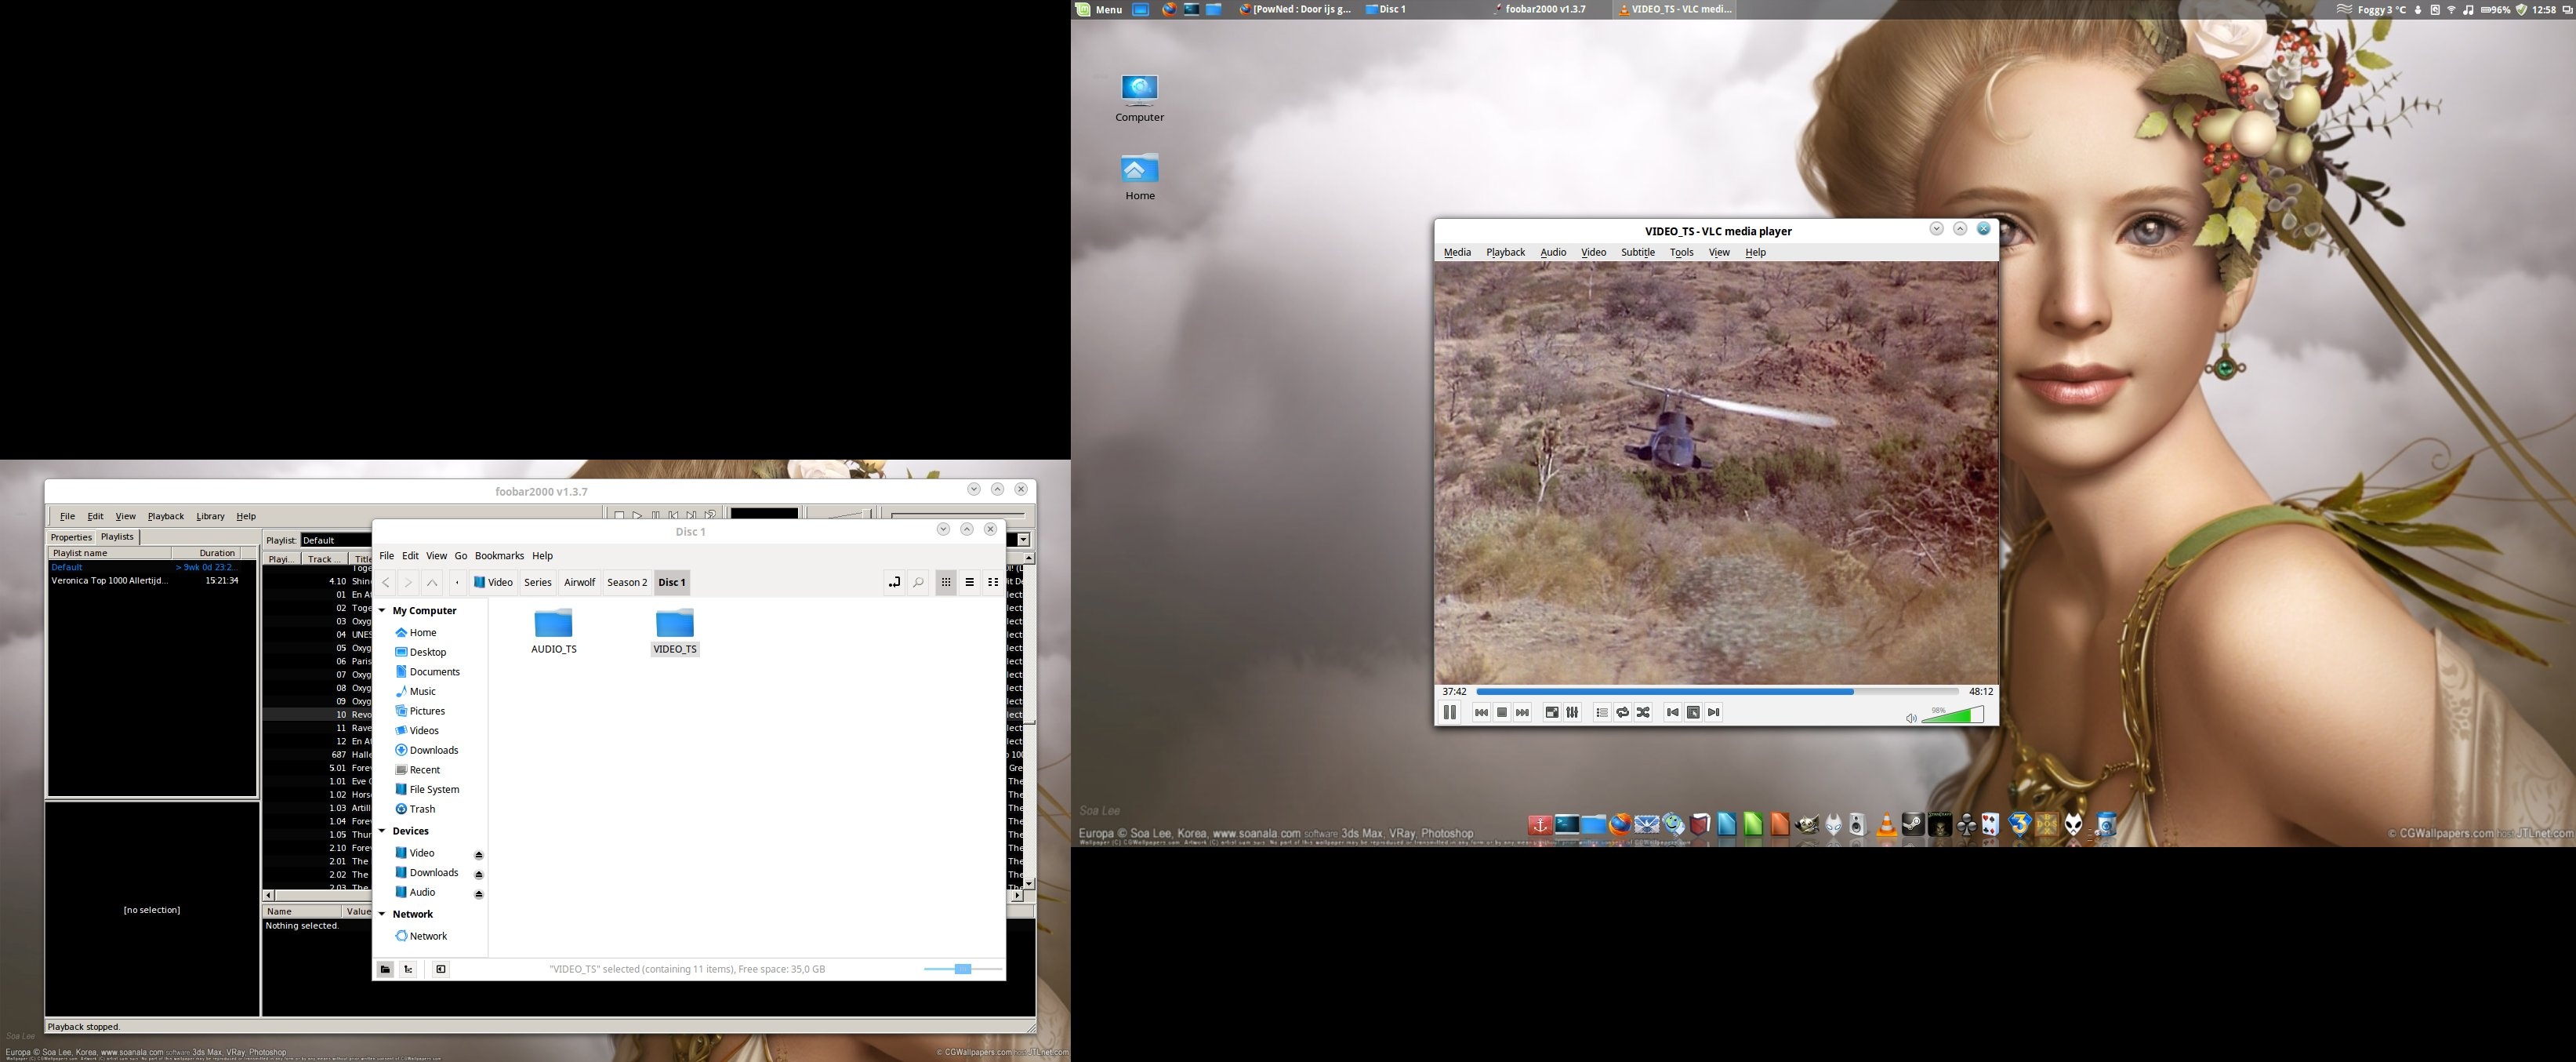
Task: Open foobar2000 Playlist dropdown arrow
Action: tap(1023, 540)
